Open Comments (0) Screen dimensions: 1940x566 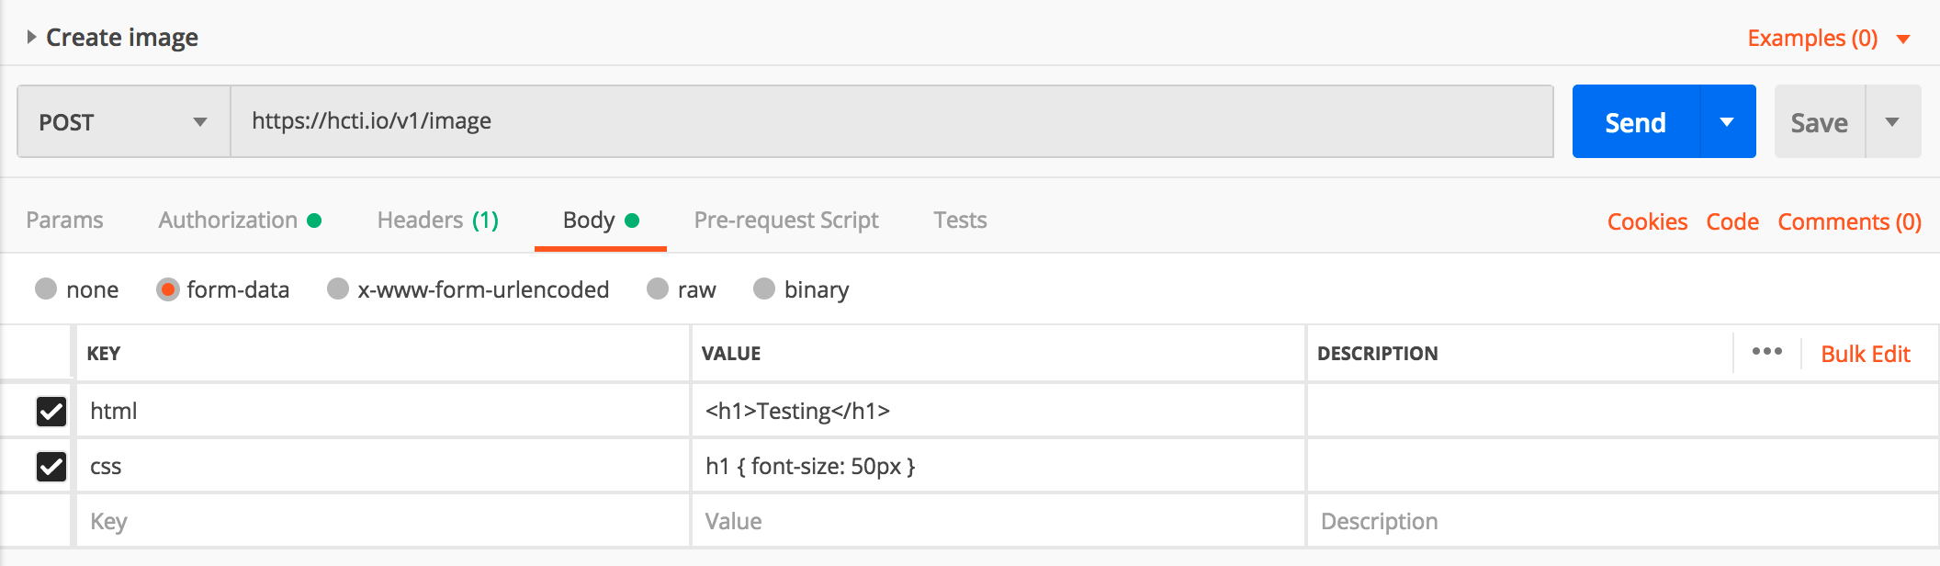click(x=1849, y=222)
